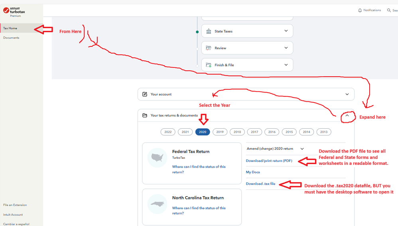Click the State Taxes building icon

click(x=209, y=31)
